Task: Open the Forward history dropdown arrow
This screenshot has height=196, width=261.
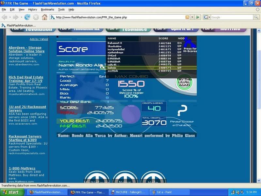Action: coord(21,17)
